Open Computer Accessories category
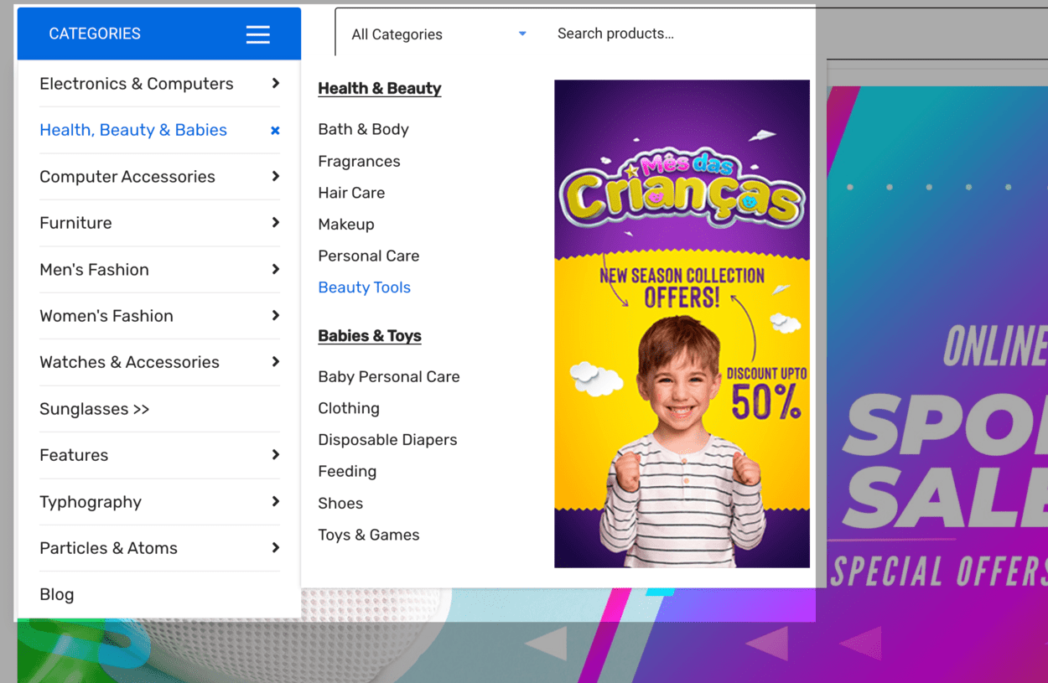 coord(127,177)
